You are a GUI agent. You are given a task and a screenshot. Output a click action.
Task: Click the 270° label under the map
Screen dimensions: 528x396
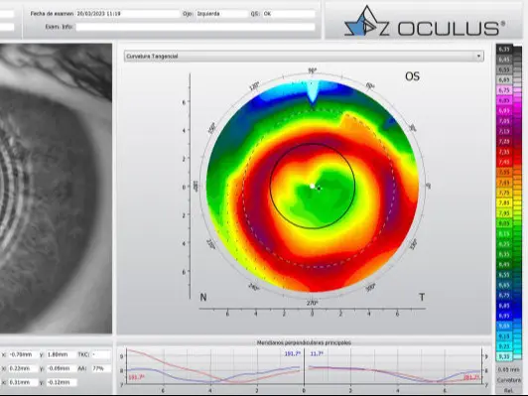coord(312,303)
